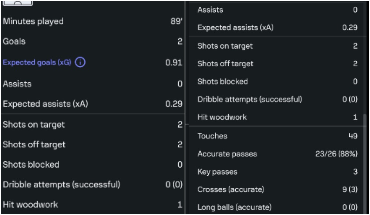The image size is (370, 215).
Task: Select the Minutes played stat label
Action: coord(33,21)
